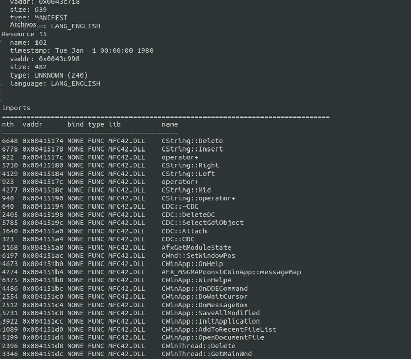The height and width of the screenshot is (359, 411).
Task: Click the AFX_MSGMAPconstCWinApp::messageMap name
Action: point(231,272)
